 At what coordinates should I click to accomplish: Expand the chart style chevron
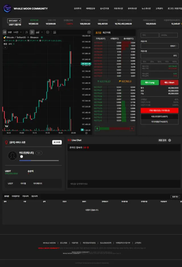pos(42,32)
